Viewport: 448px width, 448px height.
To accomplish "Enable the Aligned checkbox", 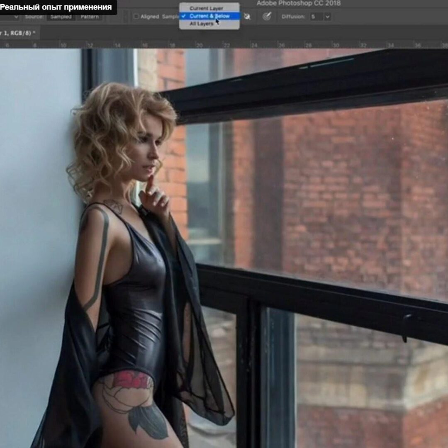I will click(x=136, y=17).
